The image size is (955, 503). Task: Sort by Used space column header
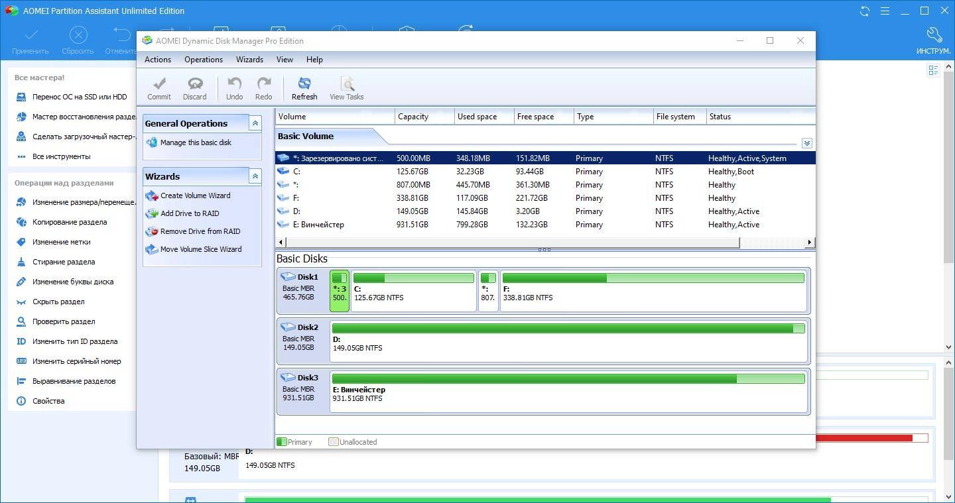(x=484, y=117)
